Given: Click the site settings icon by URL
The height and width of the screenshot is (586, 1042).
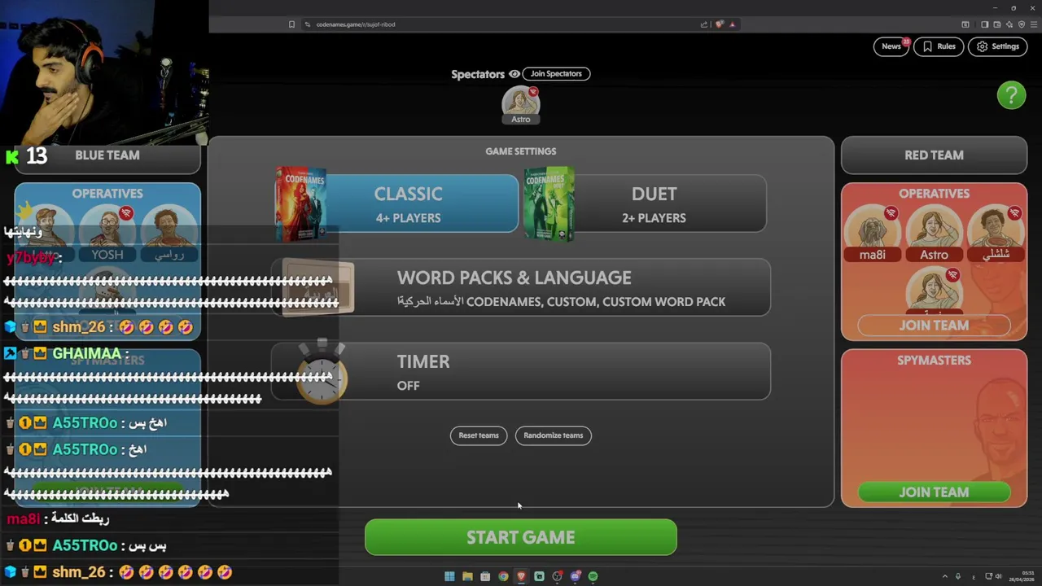Looking at the screenshot, I should click(x=308, y=24).
